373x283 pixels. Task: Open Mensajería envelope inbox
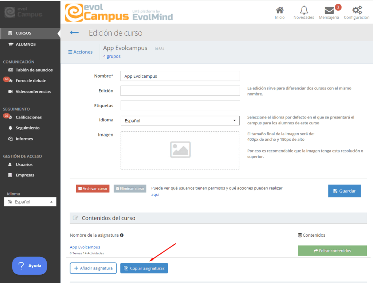(x=329, y=11)
